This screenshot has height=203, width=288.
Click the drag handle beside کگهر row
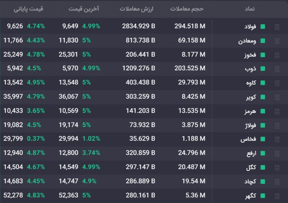click(x=277, y=196)
